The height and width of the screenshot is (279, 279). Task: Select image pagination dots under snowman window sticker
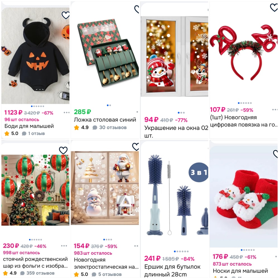pyautogui.click(x=181, y=113)
